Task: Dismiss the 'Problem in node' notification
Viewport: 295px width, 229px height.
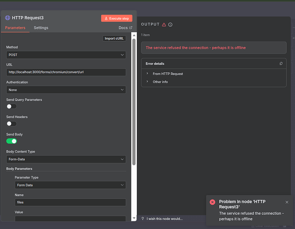Action: 287,202
